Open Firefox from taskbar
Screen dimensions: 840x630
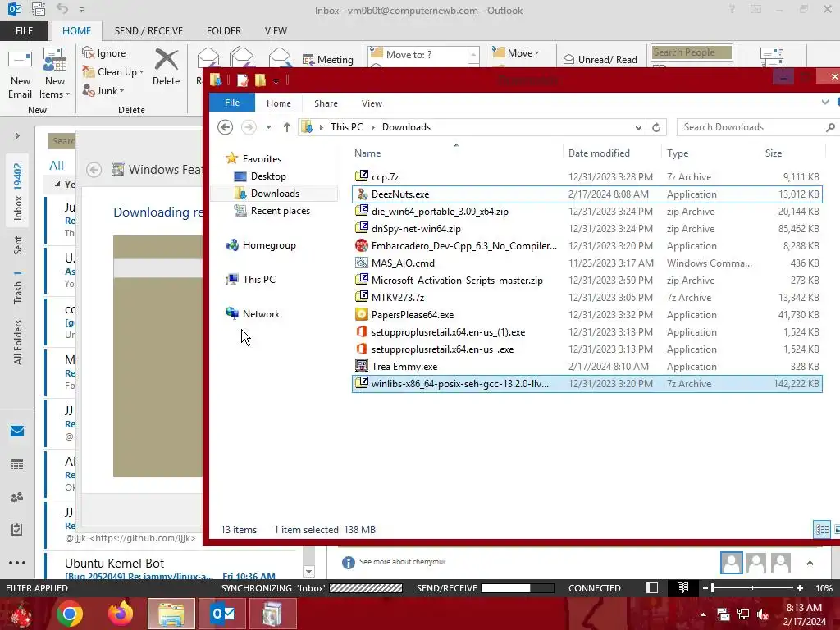120,614
